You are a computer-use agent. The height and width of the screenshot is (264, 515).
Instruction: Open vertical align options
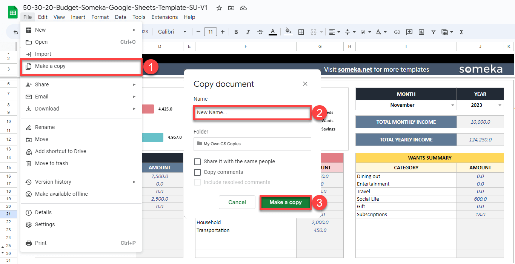coord(350,32)
